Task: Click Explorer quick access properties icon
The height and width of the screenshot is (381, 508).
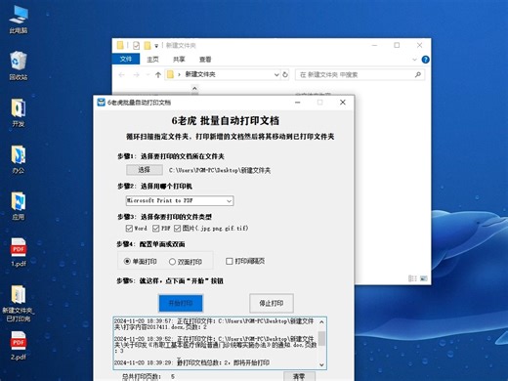Action: 136,46
